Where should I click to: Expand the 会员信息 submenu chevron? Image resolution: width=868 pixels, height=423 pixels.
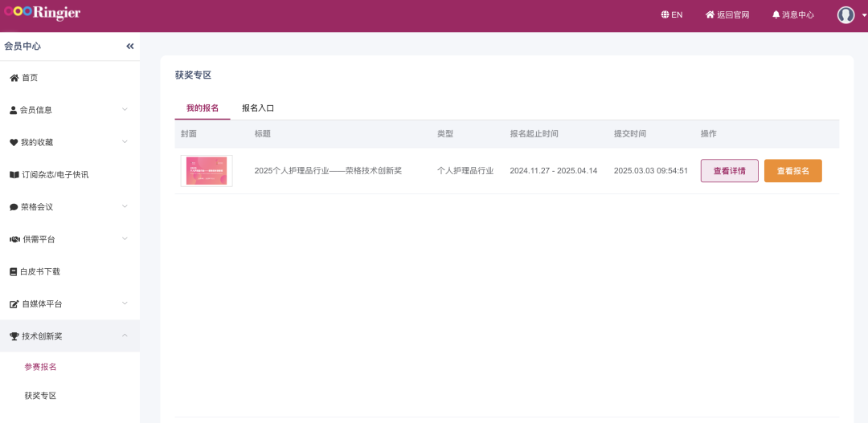tap(125, 109)
